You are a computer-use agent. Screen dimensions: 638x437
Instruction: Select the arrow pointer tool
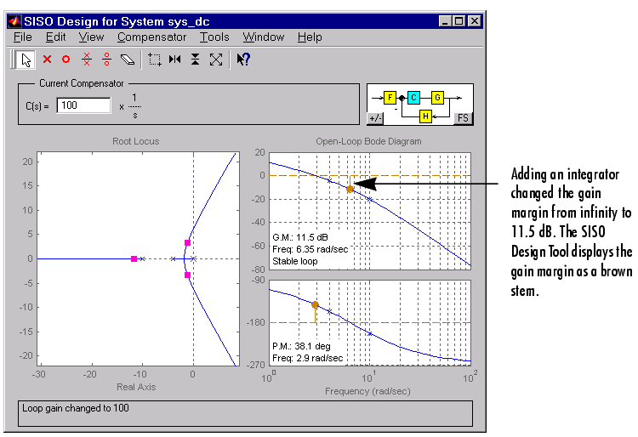pos(26,60)
